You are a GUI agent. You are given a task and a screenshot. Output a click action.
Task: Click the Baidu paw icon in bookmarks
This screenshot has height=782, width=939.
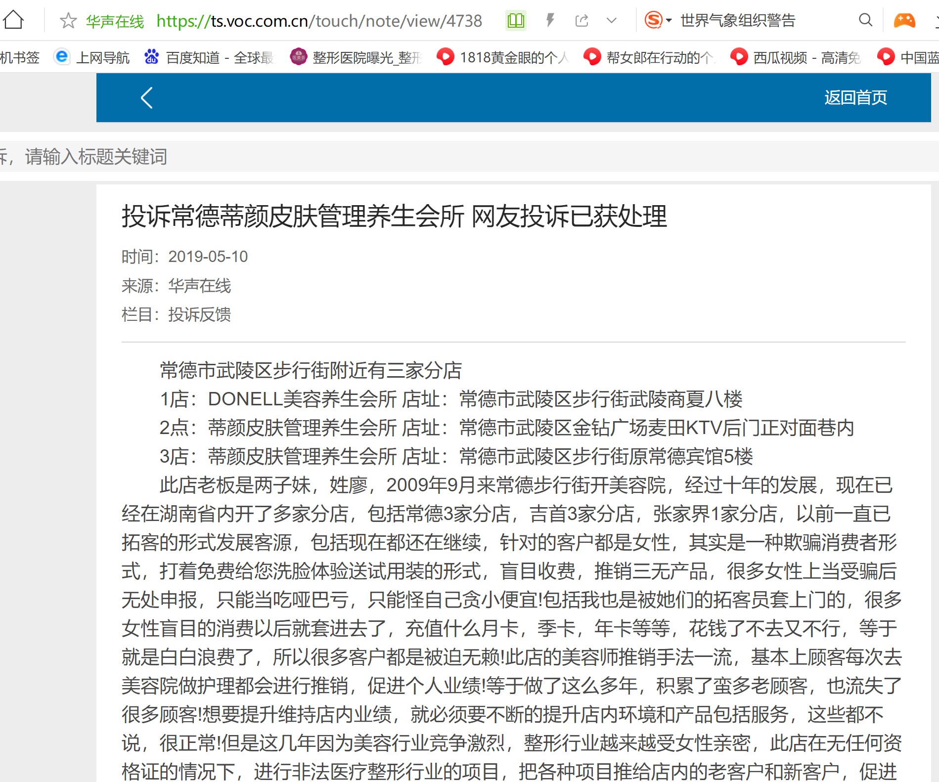pyautogui.click(x=151, y=57)
